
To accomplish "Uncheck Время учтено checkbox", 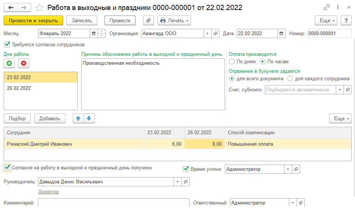I will pyautogui.click(x=186, y=169).
